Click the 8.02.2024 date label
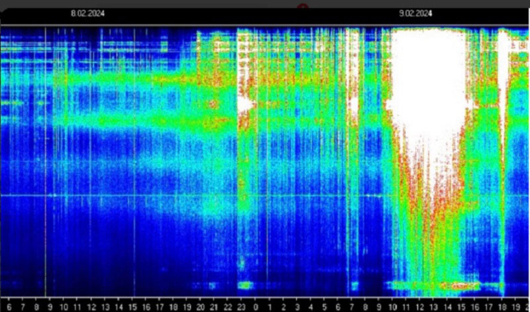 click(87, 13)
